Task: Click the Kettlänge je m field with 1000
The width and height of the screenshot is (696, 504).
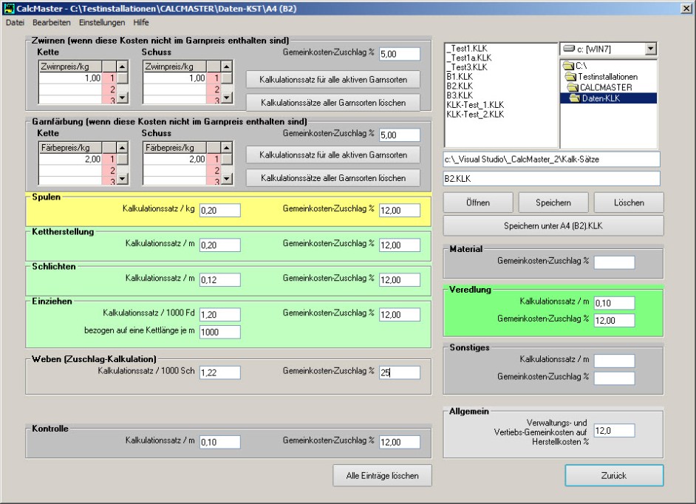Action: click(220, 332)
